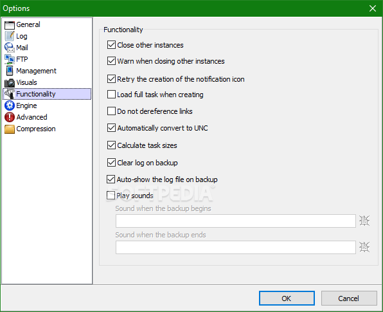Switch to the Log options page
383x312 pixels.
coord(22,36)
